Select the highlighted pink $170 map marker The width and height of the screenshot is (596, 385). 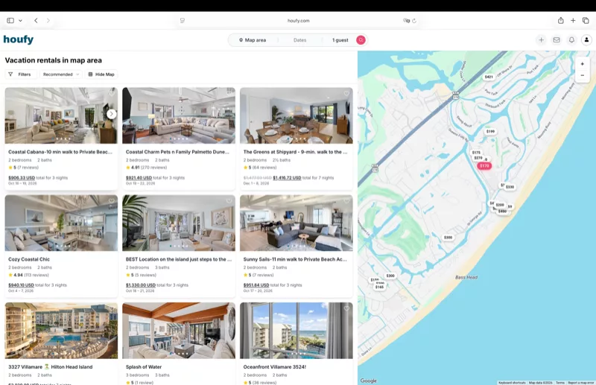(x=484, y=166)
